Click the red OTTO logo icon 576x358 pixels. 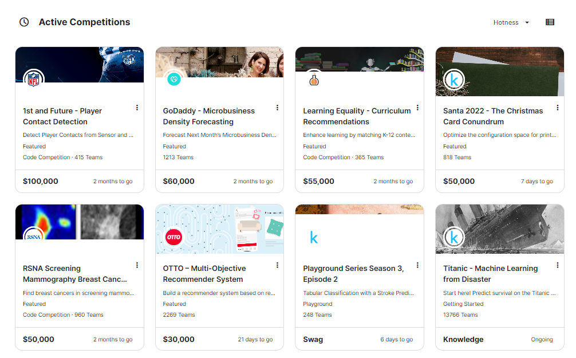click(173, 237)
